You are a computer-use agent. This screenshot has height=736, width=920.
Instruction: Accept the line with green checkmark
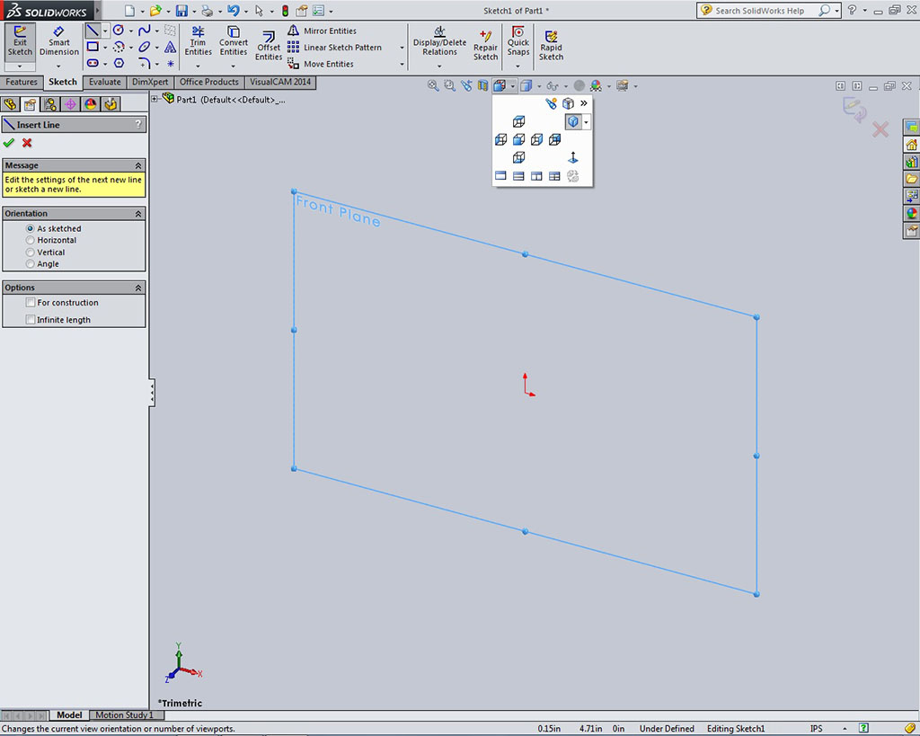click(x=9, y=143)
